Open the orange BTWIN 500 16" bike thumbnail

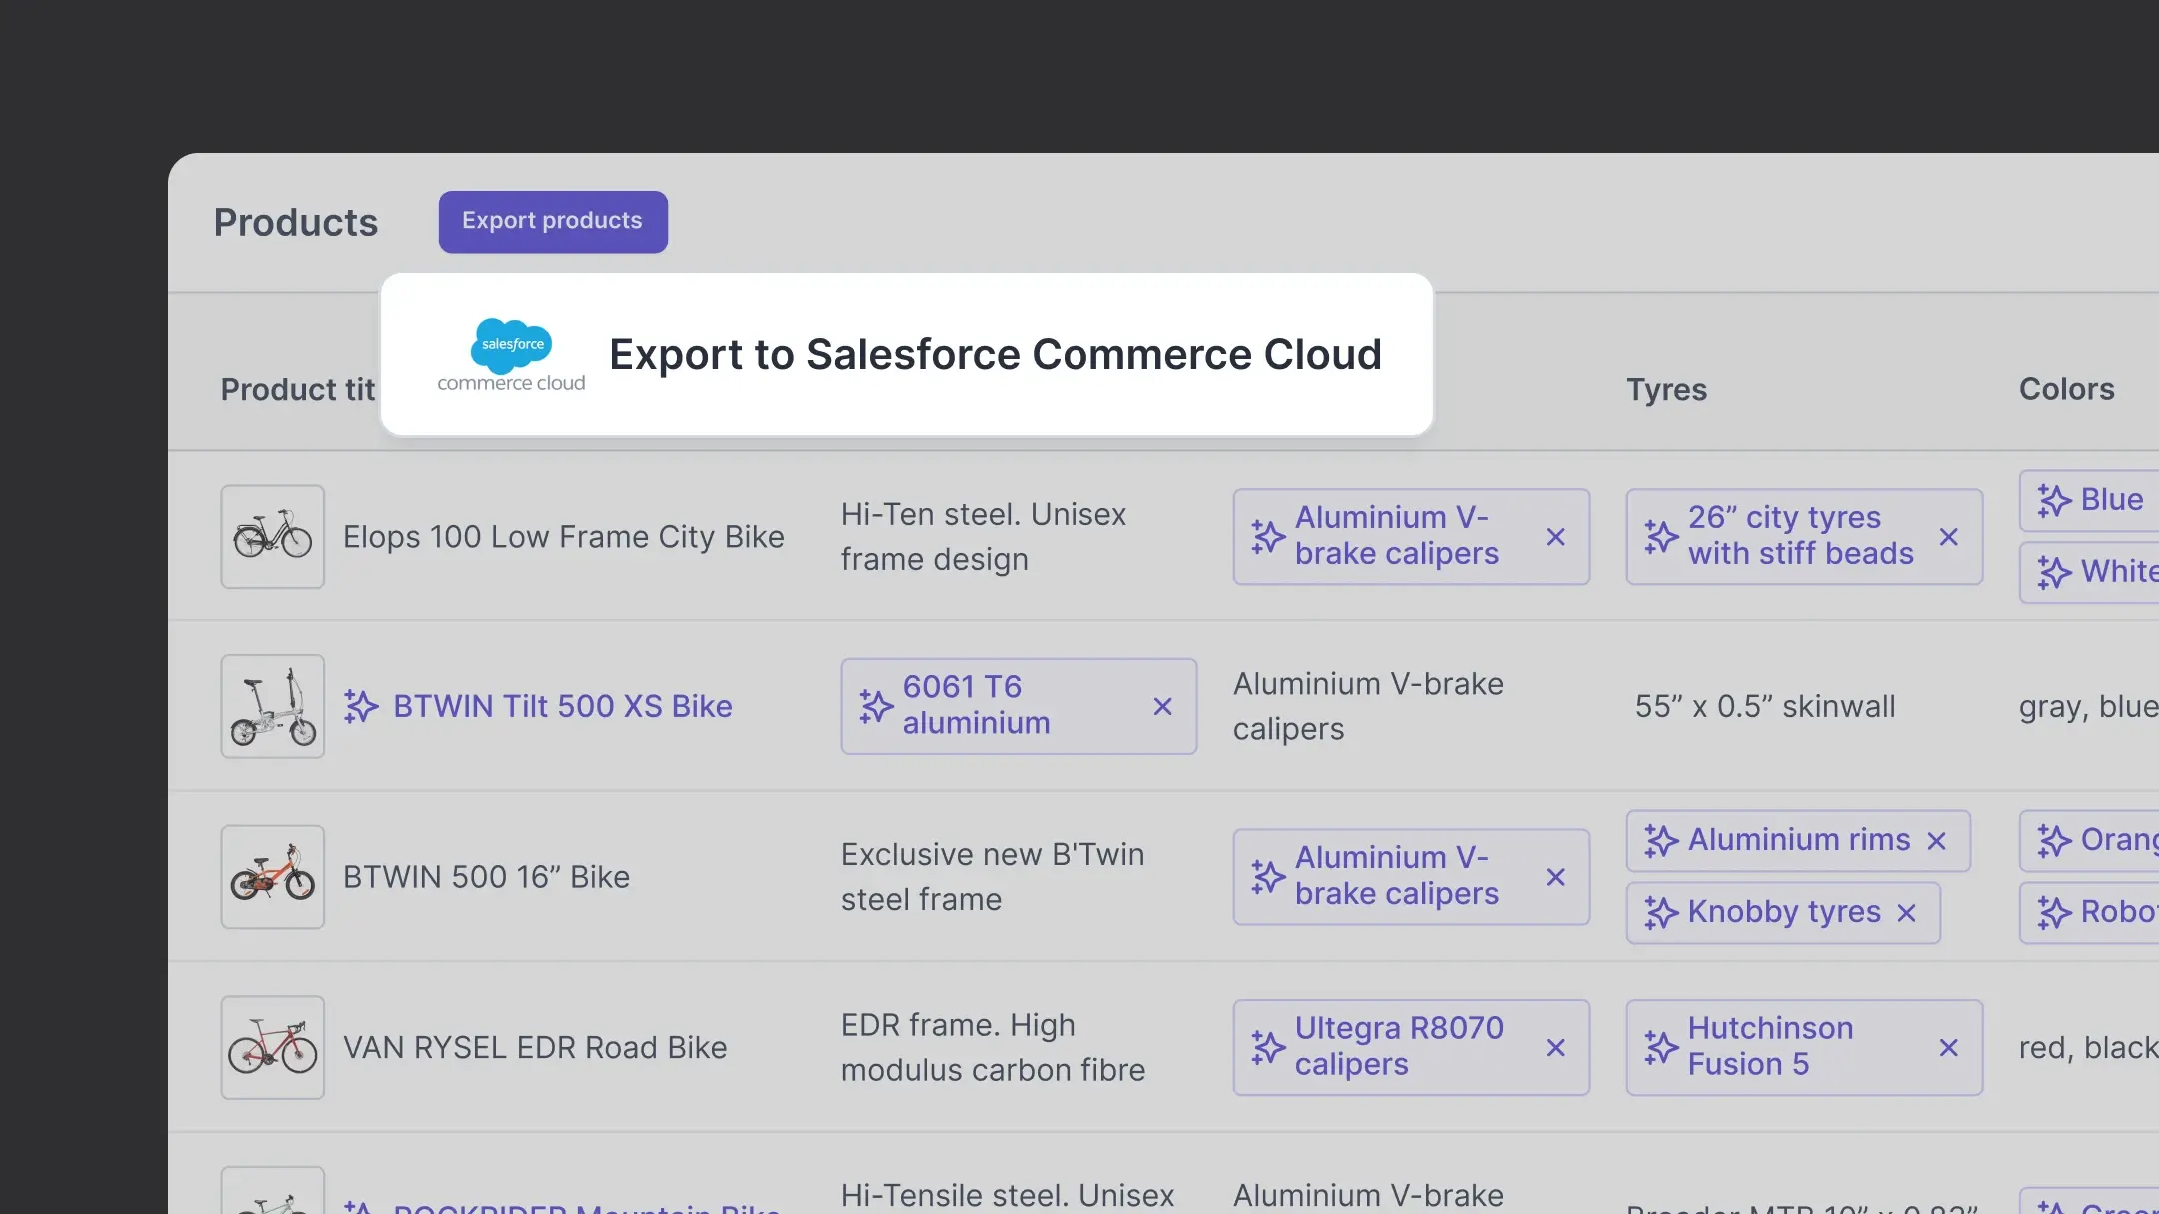click(272, 877)
